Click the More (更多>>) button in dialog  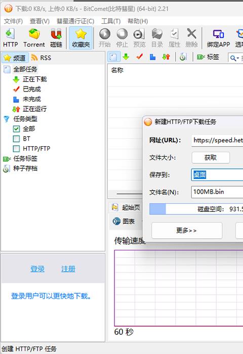coord(187,231)
